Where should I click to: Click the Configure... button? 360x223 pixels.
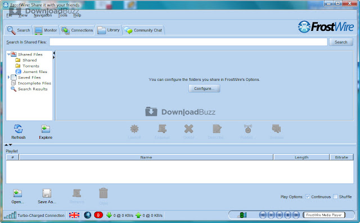[204, 88]
